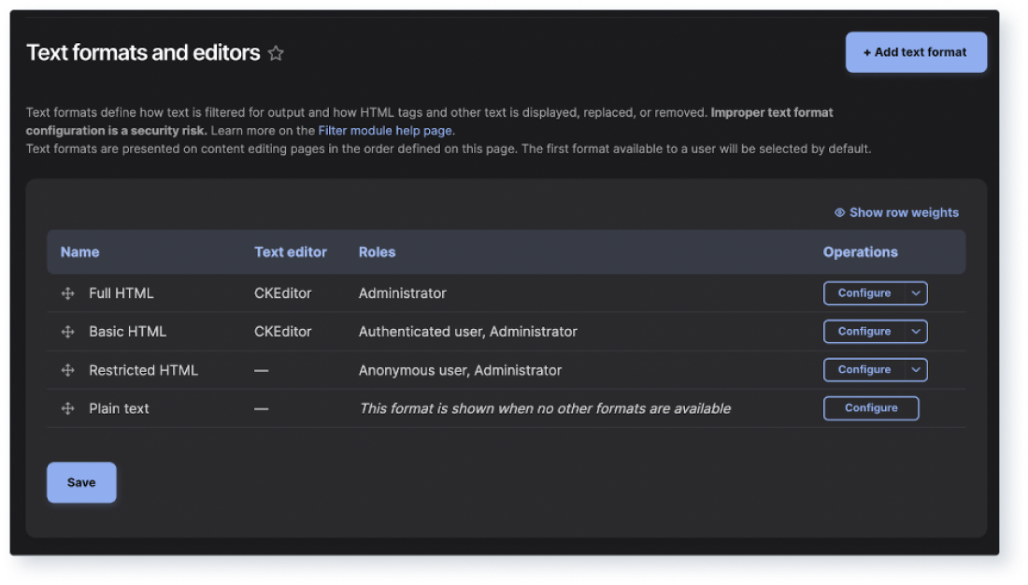1028x585 pixels.
Task: Add a new text format
Action: coord(915,51)
